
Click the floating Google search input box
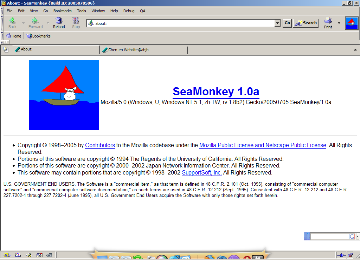(x=329, y=237)
